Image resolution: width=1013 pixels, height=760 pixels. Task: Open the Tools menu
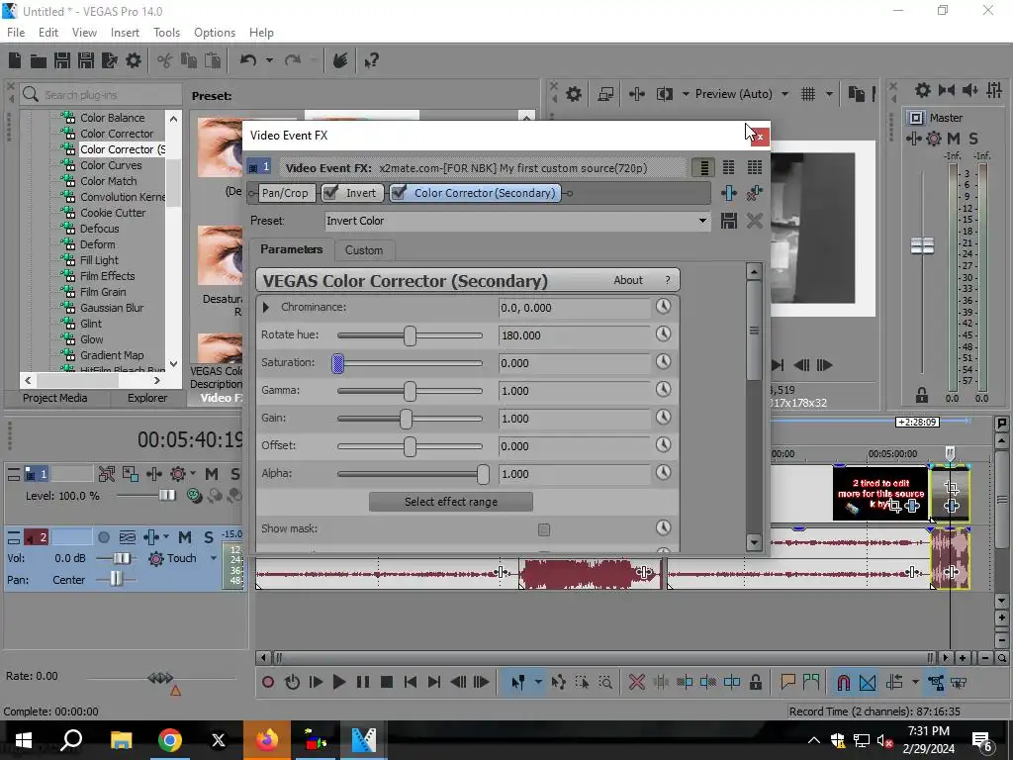pyautogui.click(x=166, y=33)
